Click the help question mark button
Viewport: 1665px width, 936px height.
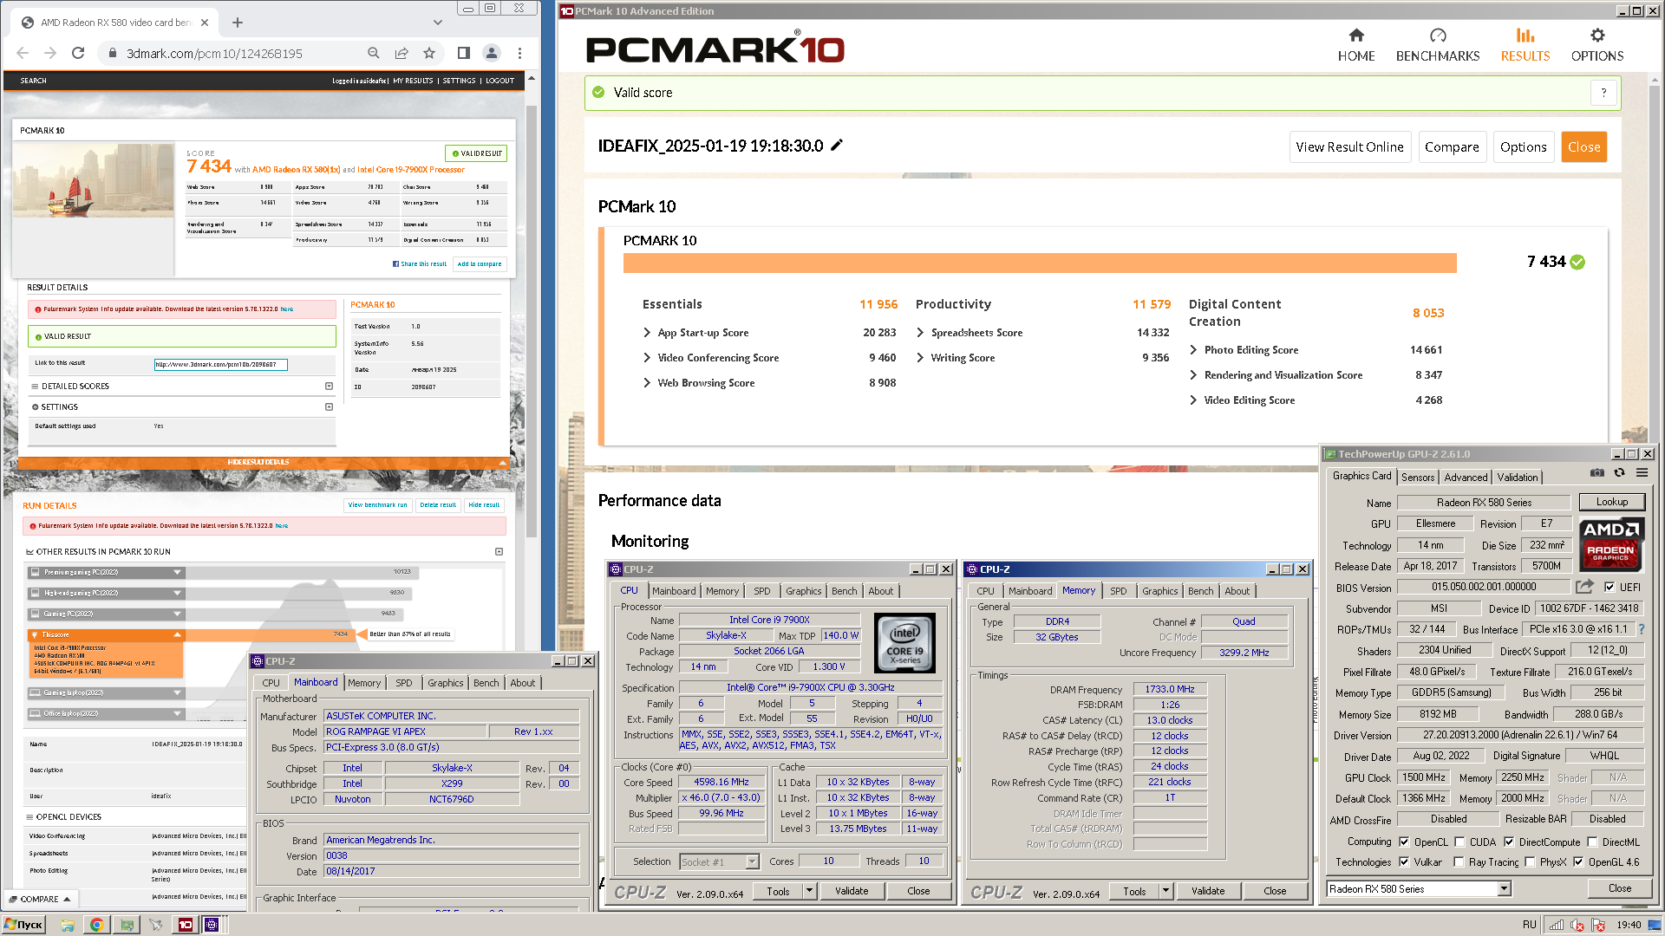pyautogui.click(x=1603, y=93)
